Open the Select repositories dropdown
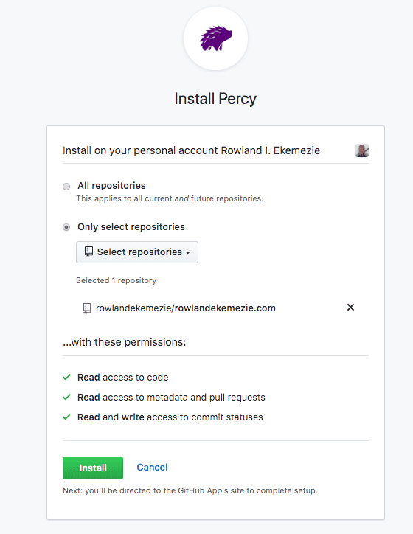This screenshot has height=534, width=413. click(137, 252)
